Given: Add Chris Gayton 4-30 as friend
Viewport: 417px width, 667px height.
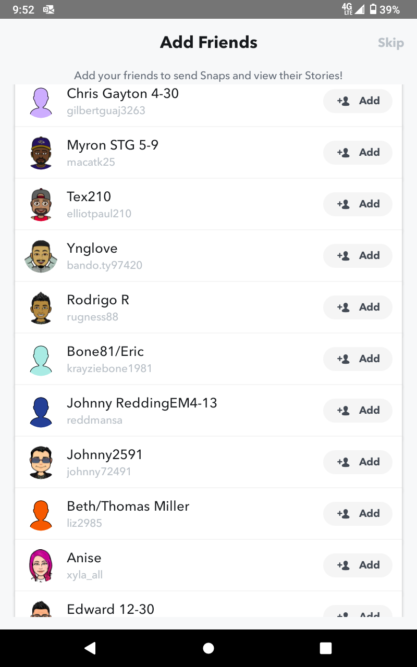Looking at the screenshot, I should click(358, 101).
